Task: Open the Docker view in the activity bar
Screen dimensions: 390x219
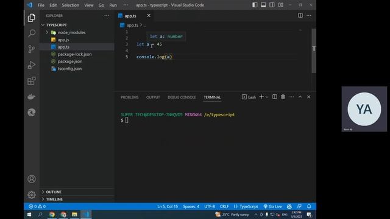Action: [31, 97]
